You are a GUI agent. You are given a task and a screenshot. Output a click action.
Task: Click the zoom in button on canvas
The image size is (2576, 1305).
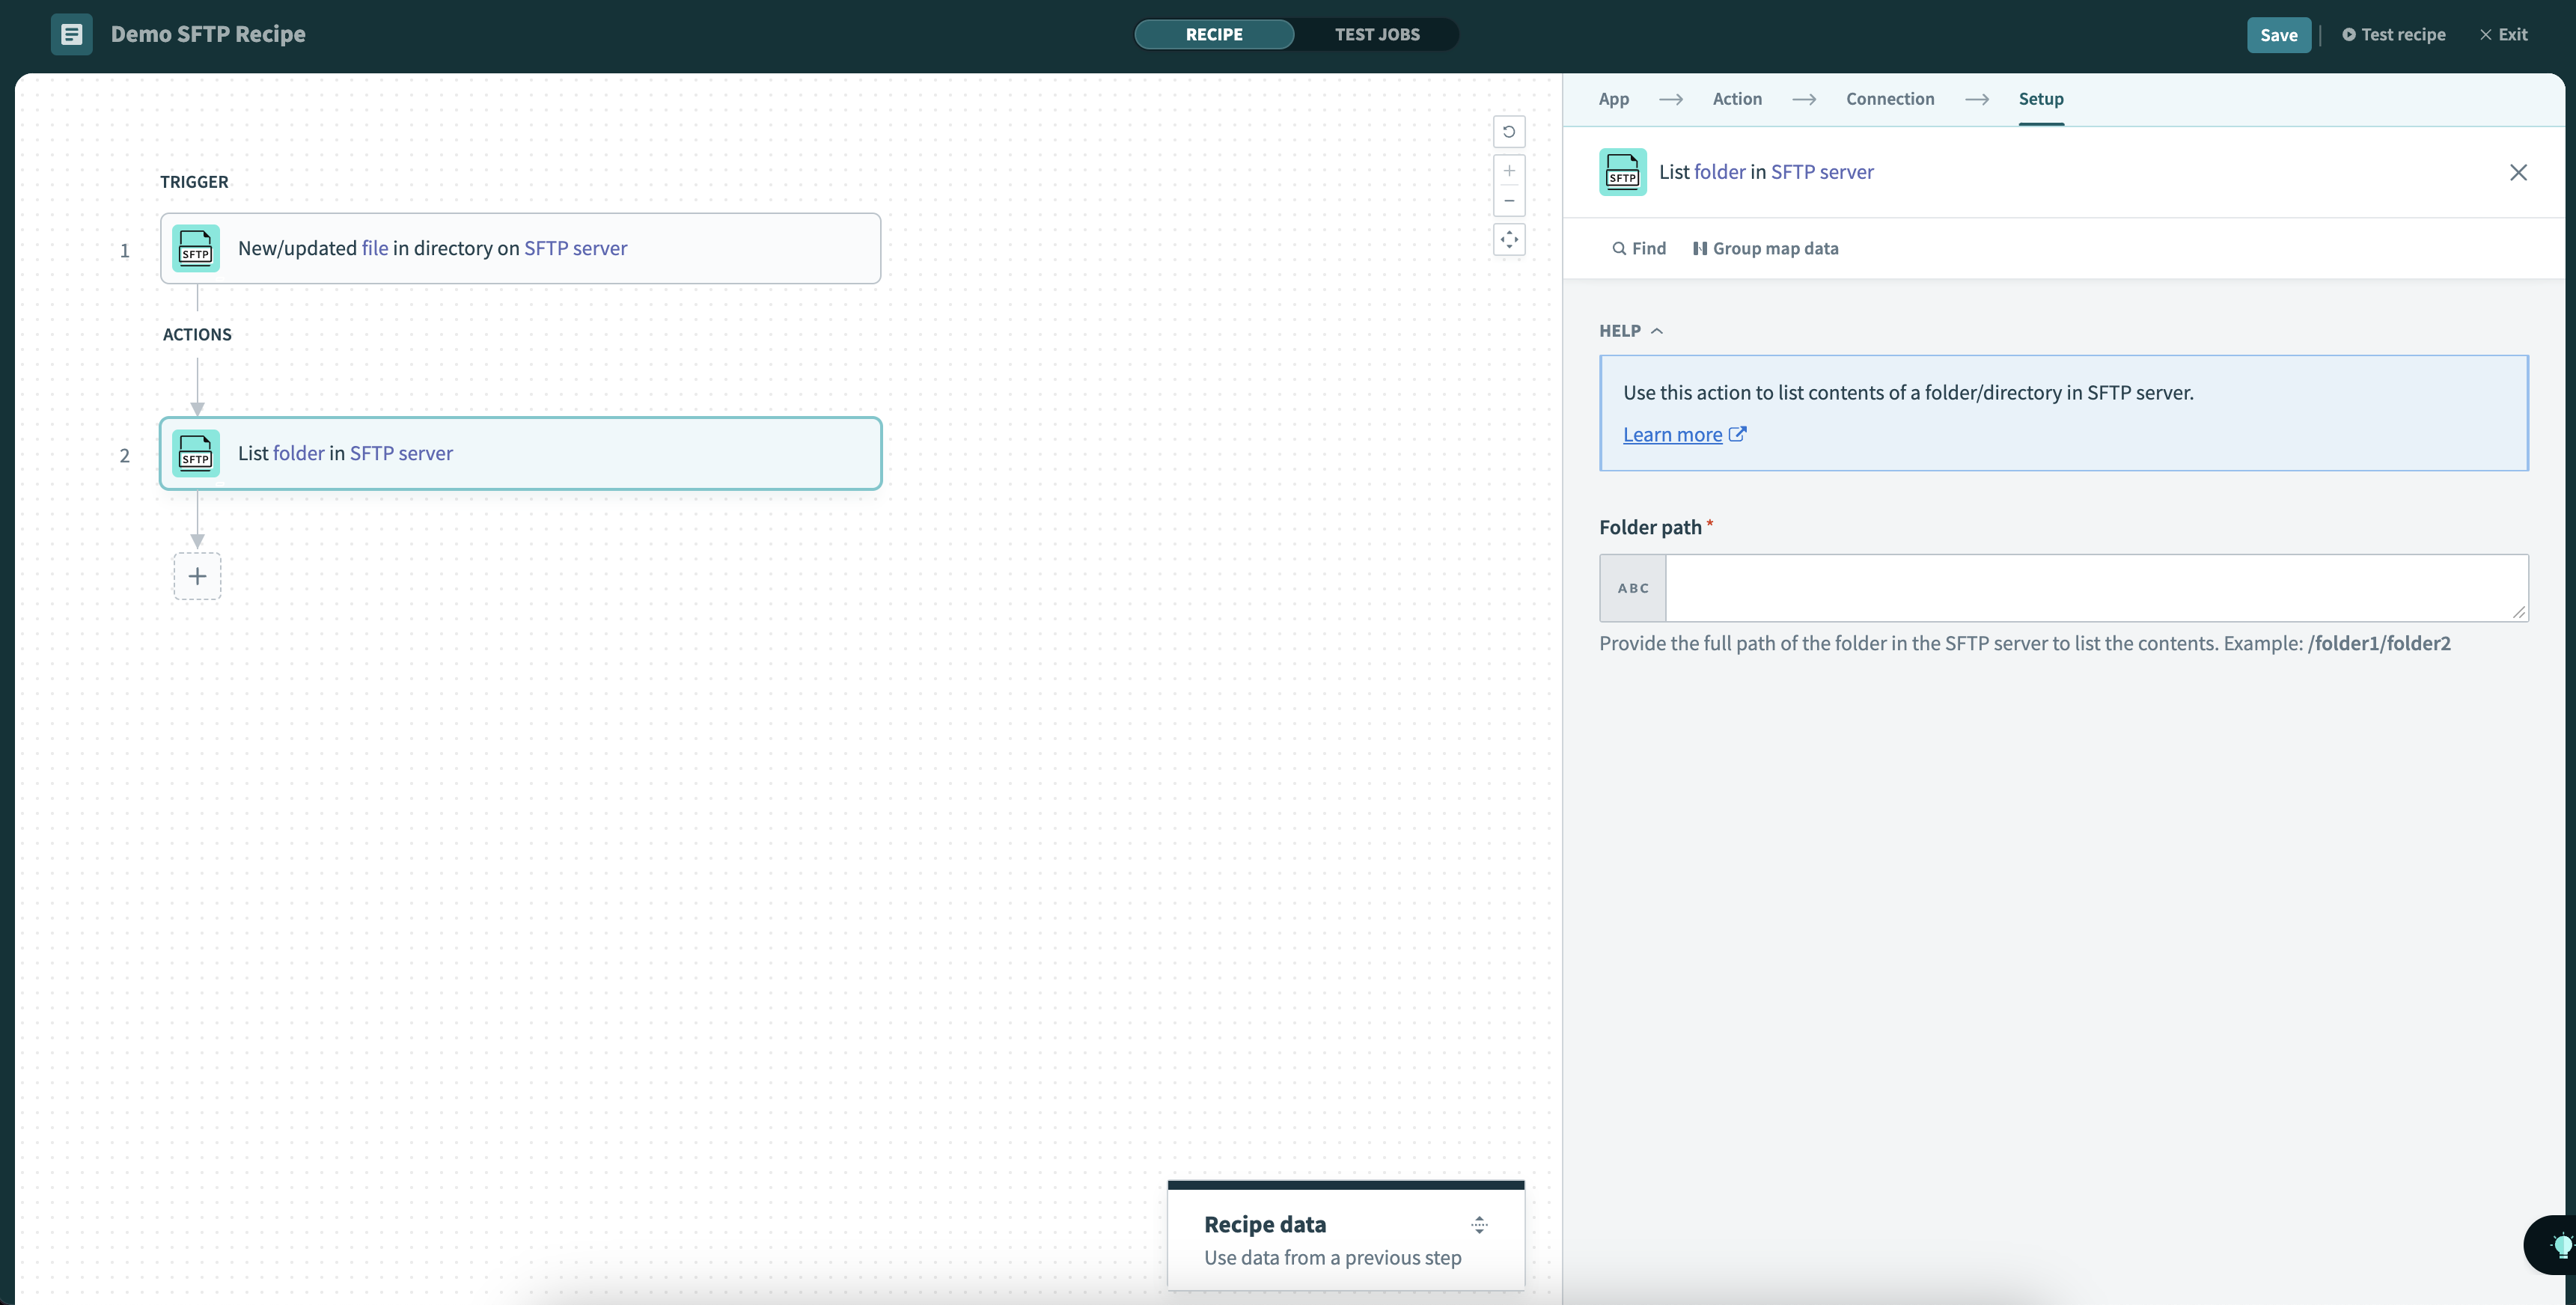pos(1508,170)
